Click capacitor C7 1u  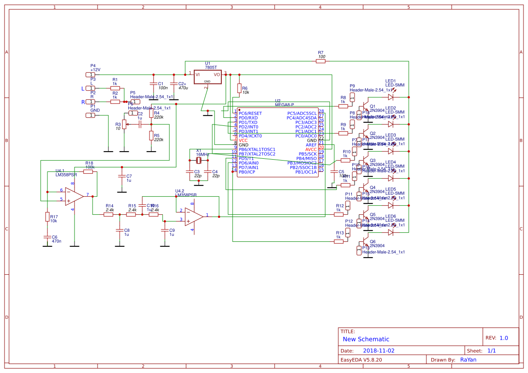coord(122,176)
